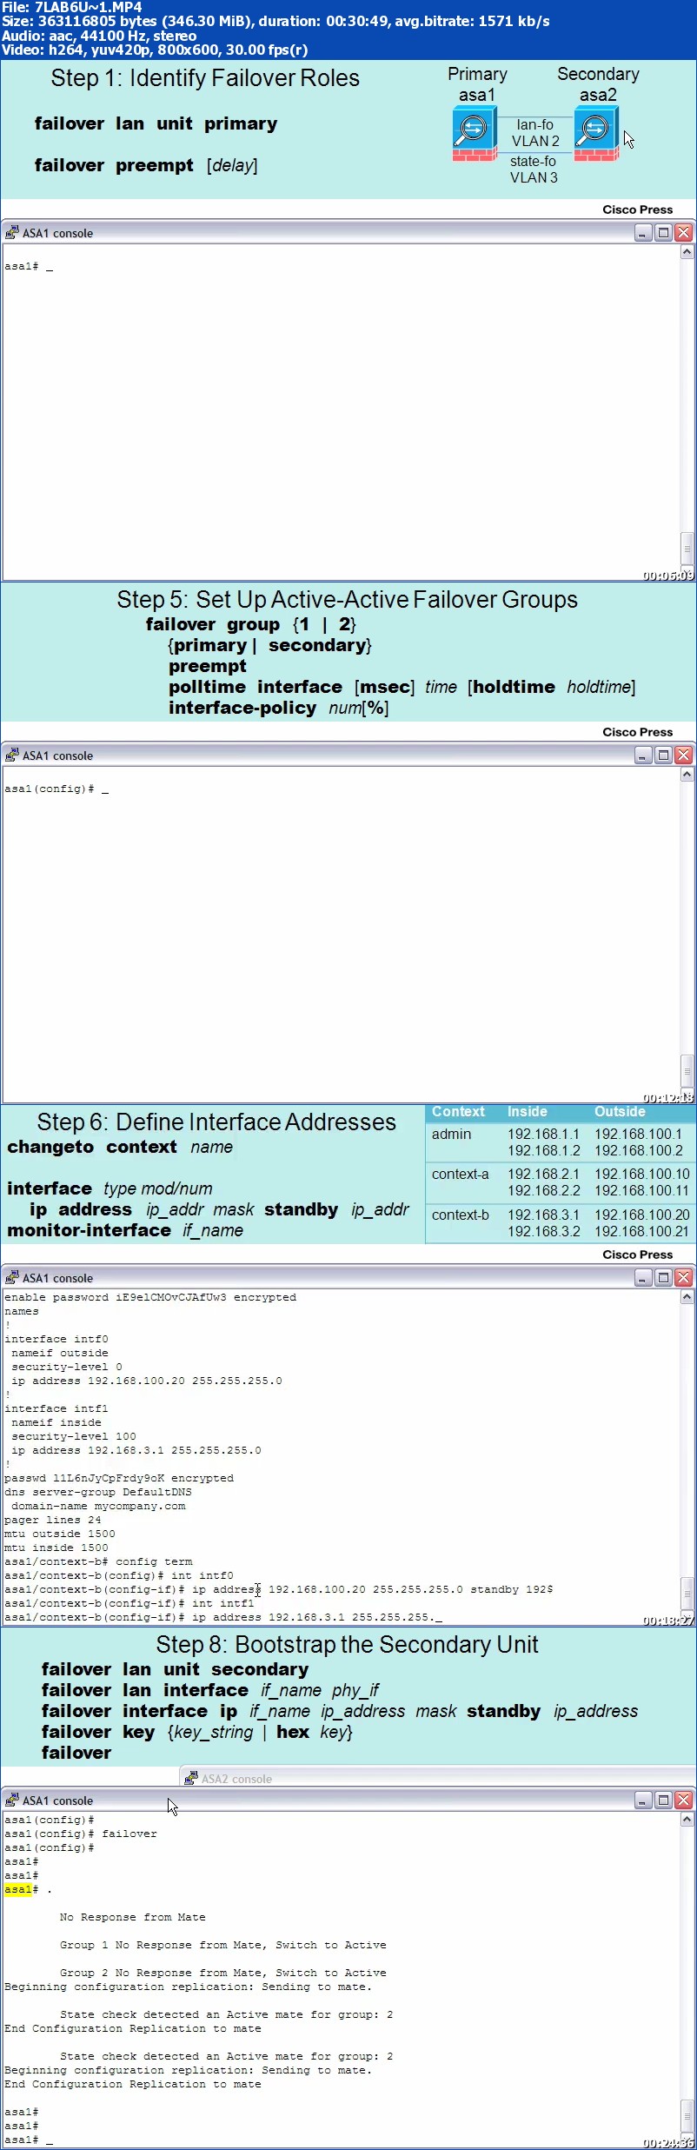
Task: Close the ASA1 console in the Step 6 frame
Action: (683, 1278)
